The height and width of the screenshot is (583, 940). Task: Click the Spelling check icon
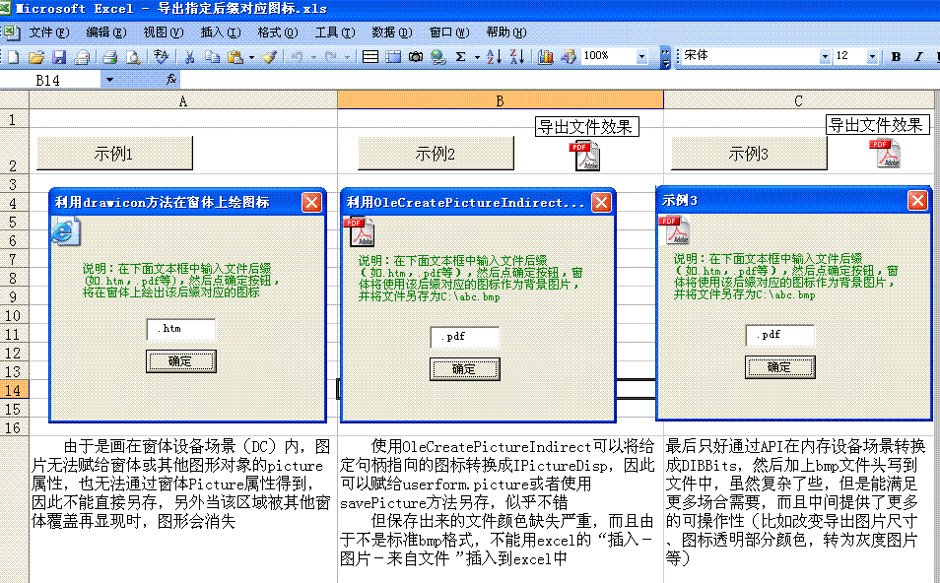(x=159, y=56)
